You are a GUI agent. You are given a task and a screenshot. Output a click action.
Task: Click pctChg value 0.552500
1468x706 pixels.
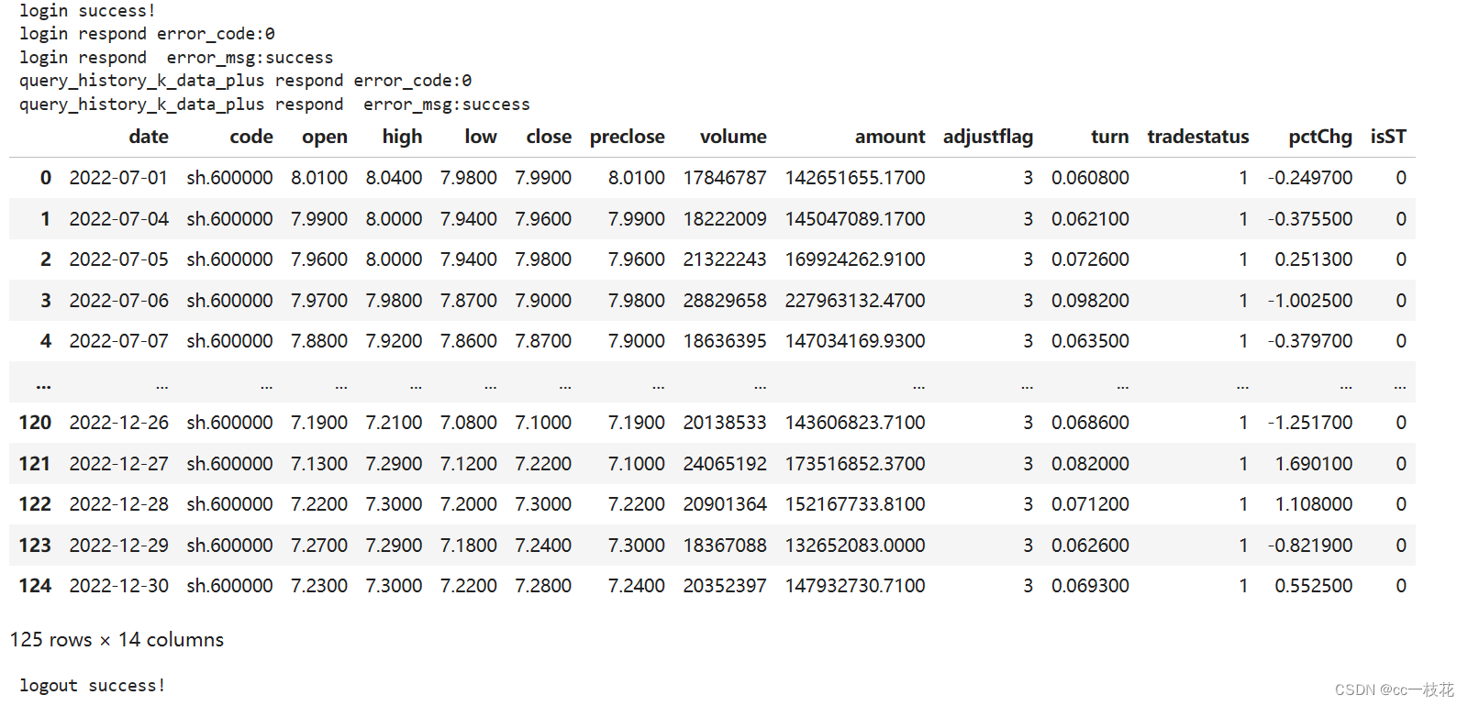click(1314, 586)
